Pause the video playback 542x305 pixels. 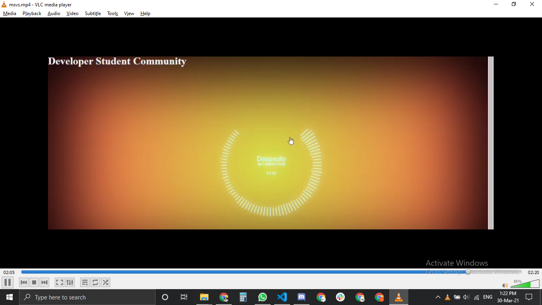click(8, 282)
